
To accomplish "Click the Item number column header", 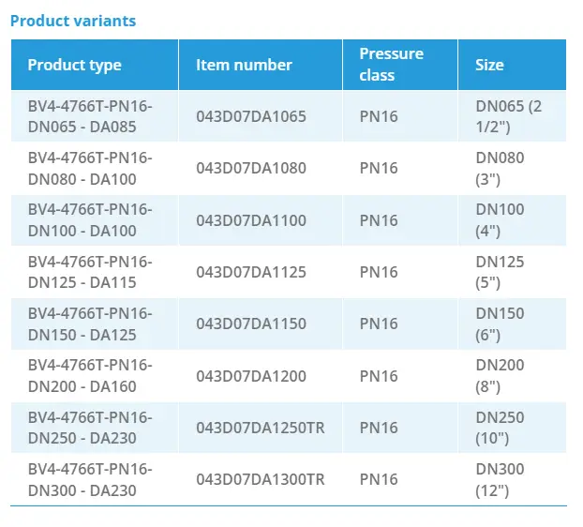I will click(244, 65).
